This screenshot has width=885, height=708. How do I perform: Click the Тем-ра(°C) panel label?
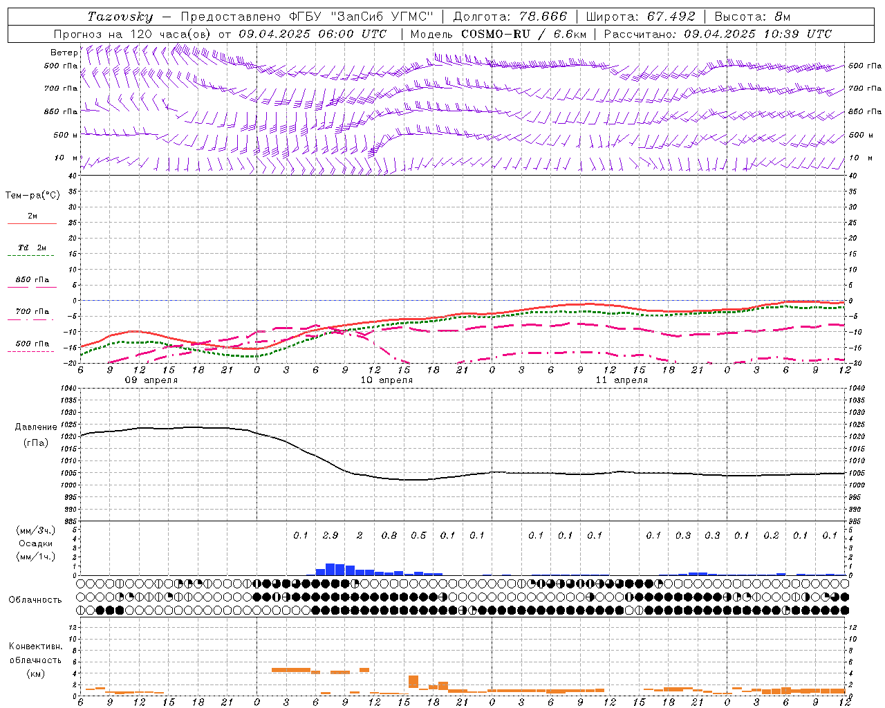click(x=32, y=196)
